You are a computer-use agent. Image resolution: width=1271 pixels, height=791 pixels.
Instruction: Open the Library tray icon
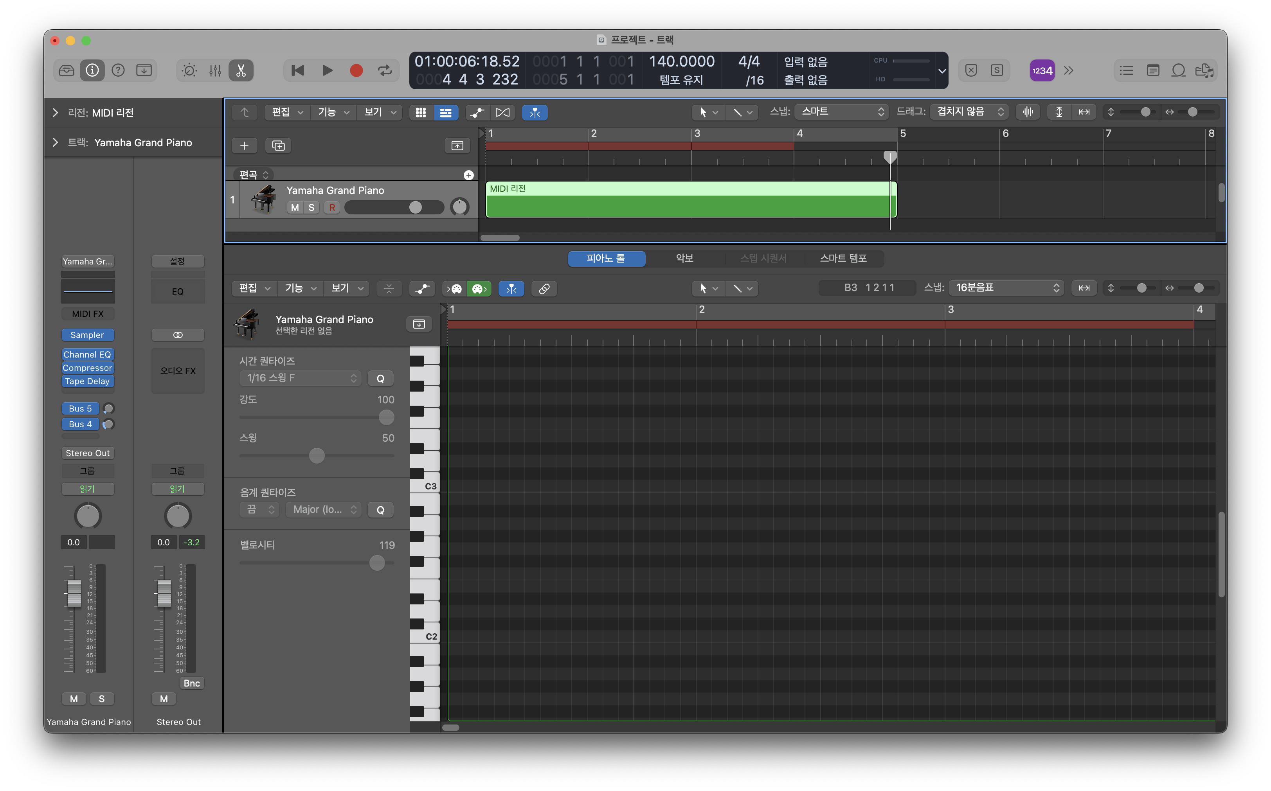click(67, 71)
